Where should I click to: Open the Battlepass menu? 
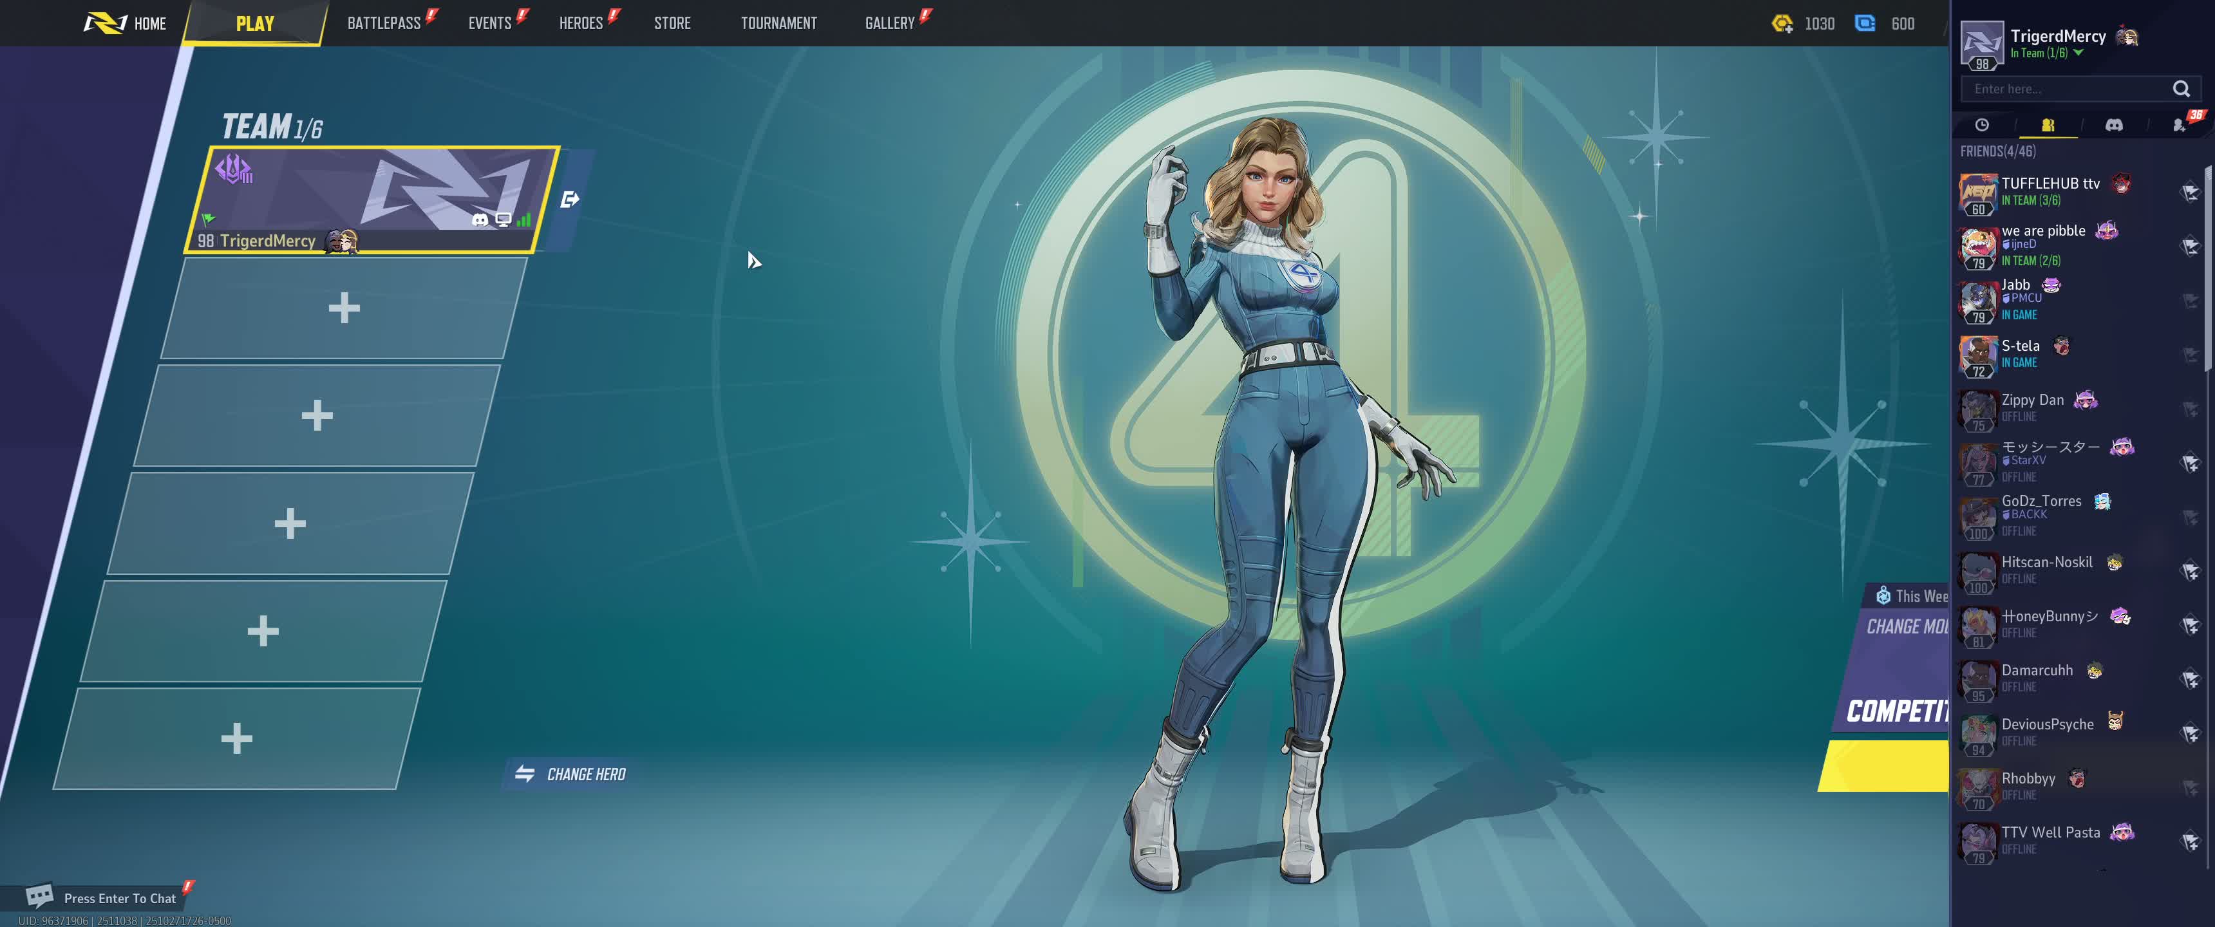(384, 23)
